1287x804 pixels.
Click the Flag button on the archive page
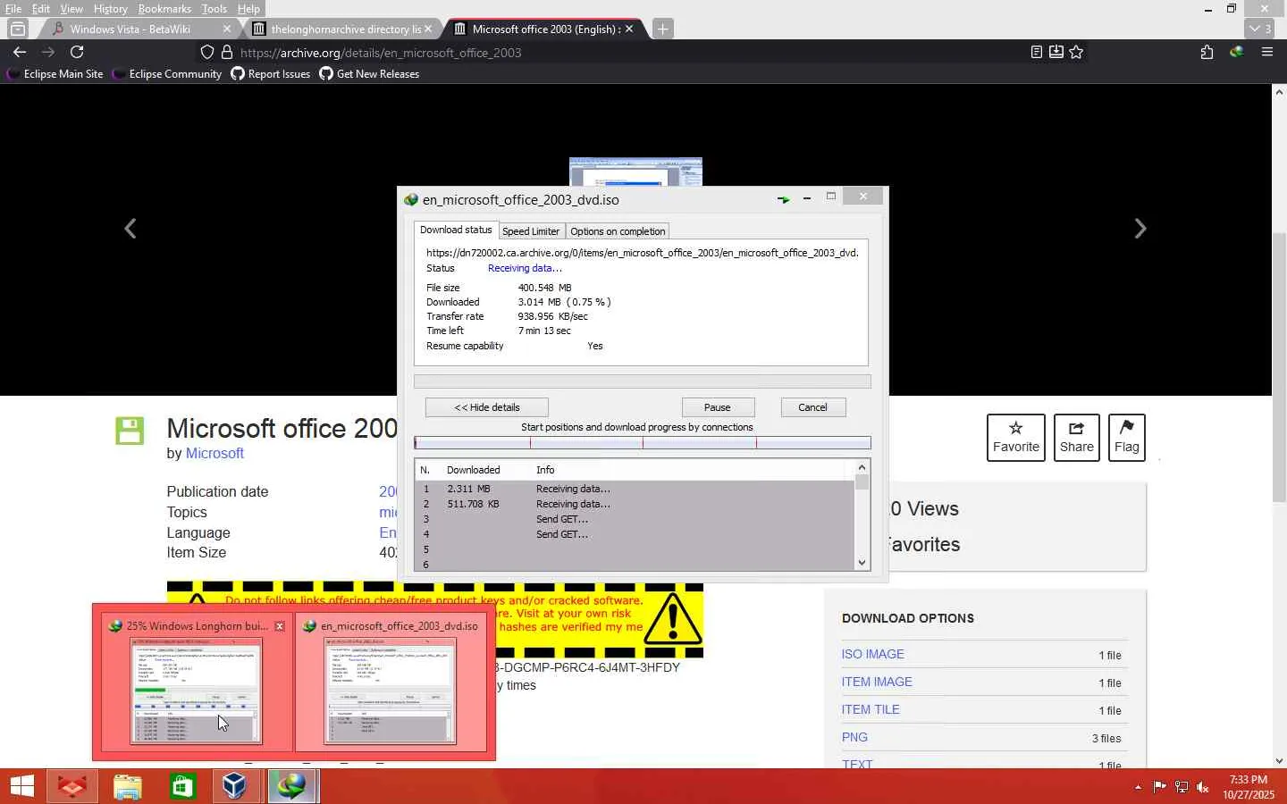point(1126,438)
